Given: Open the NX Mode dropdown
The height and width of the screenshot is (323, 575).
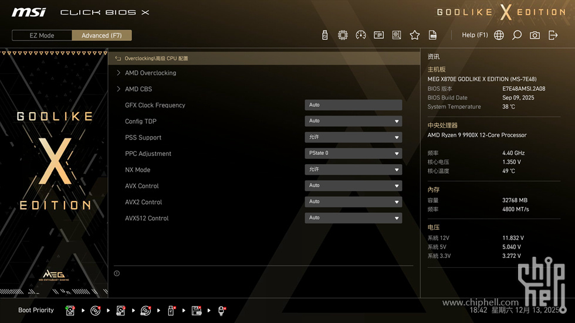Looking at the screenshot, I should pos(353,169).
